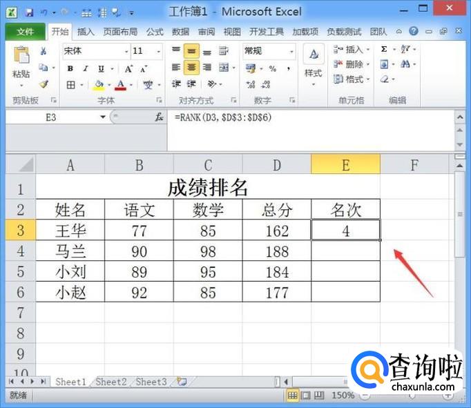Decrease indent icon
This screenshot has height=408, width=471.
click(x=176, y=84)
